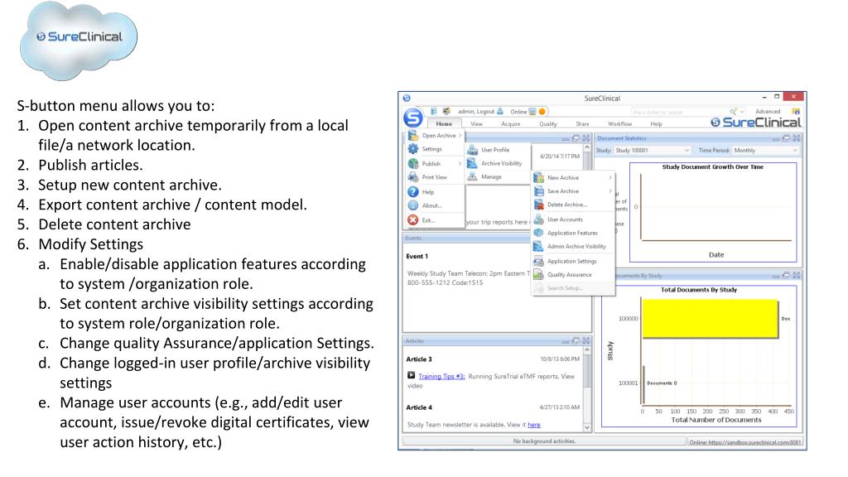Click the server icon beside the Online label
848x477 pixels.
[x=532, y=112]
